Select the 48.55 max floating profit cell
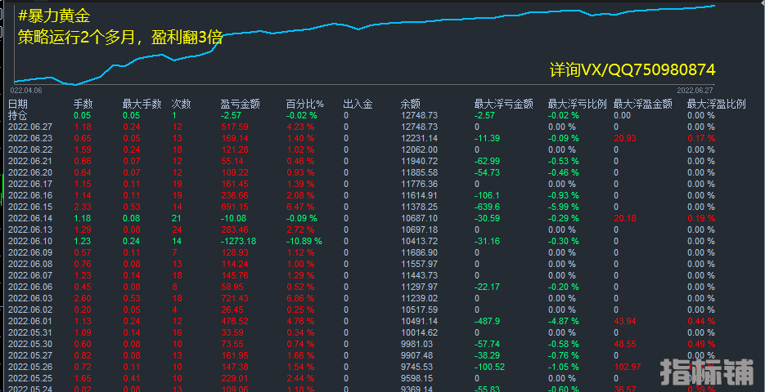This screenshot has width=765, height=392. point(625,345)
